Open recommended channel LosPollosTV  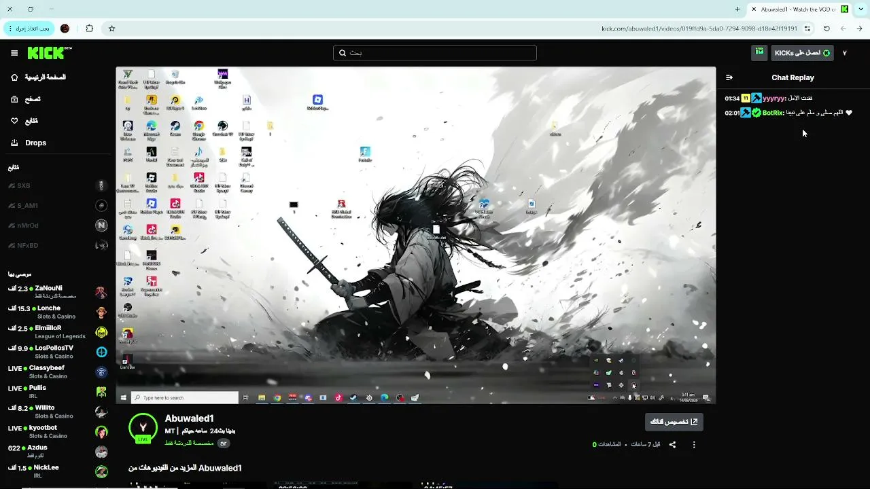57,352
